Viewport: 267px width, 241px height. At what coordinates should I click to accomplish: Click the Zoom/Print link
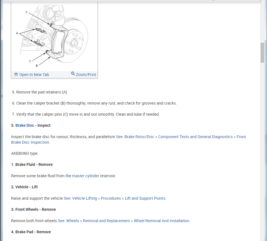click(86, 75)
